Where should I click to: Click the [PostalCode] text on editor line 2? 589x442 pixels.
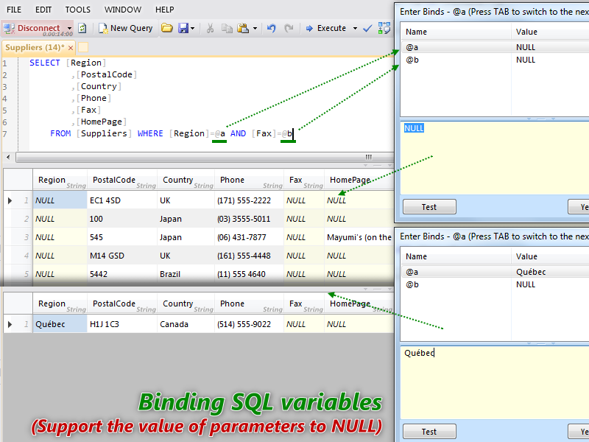coord(107,74)
